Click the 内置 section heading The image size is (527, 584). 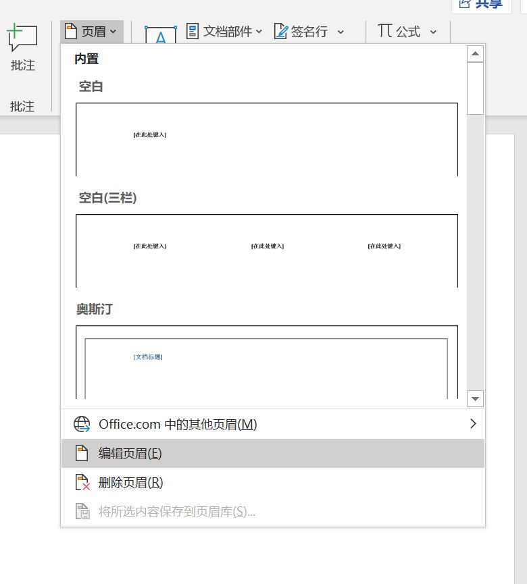[86, 59]
